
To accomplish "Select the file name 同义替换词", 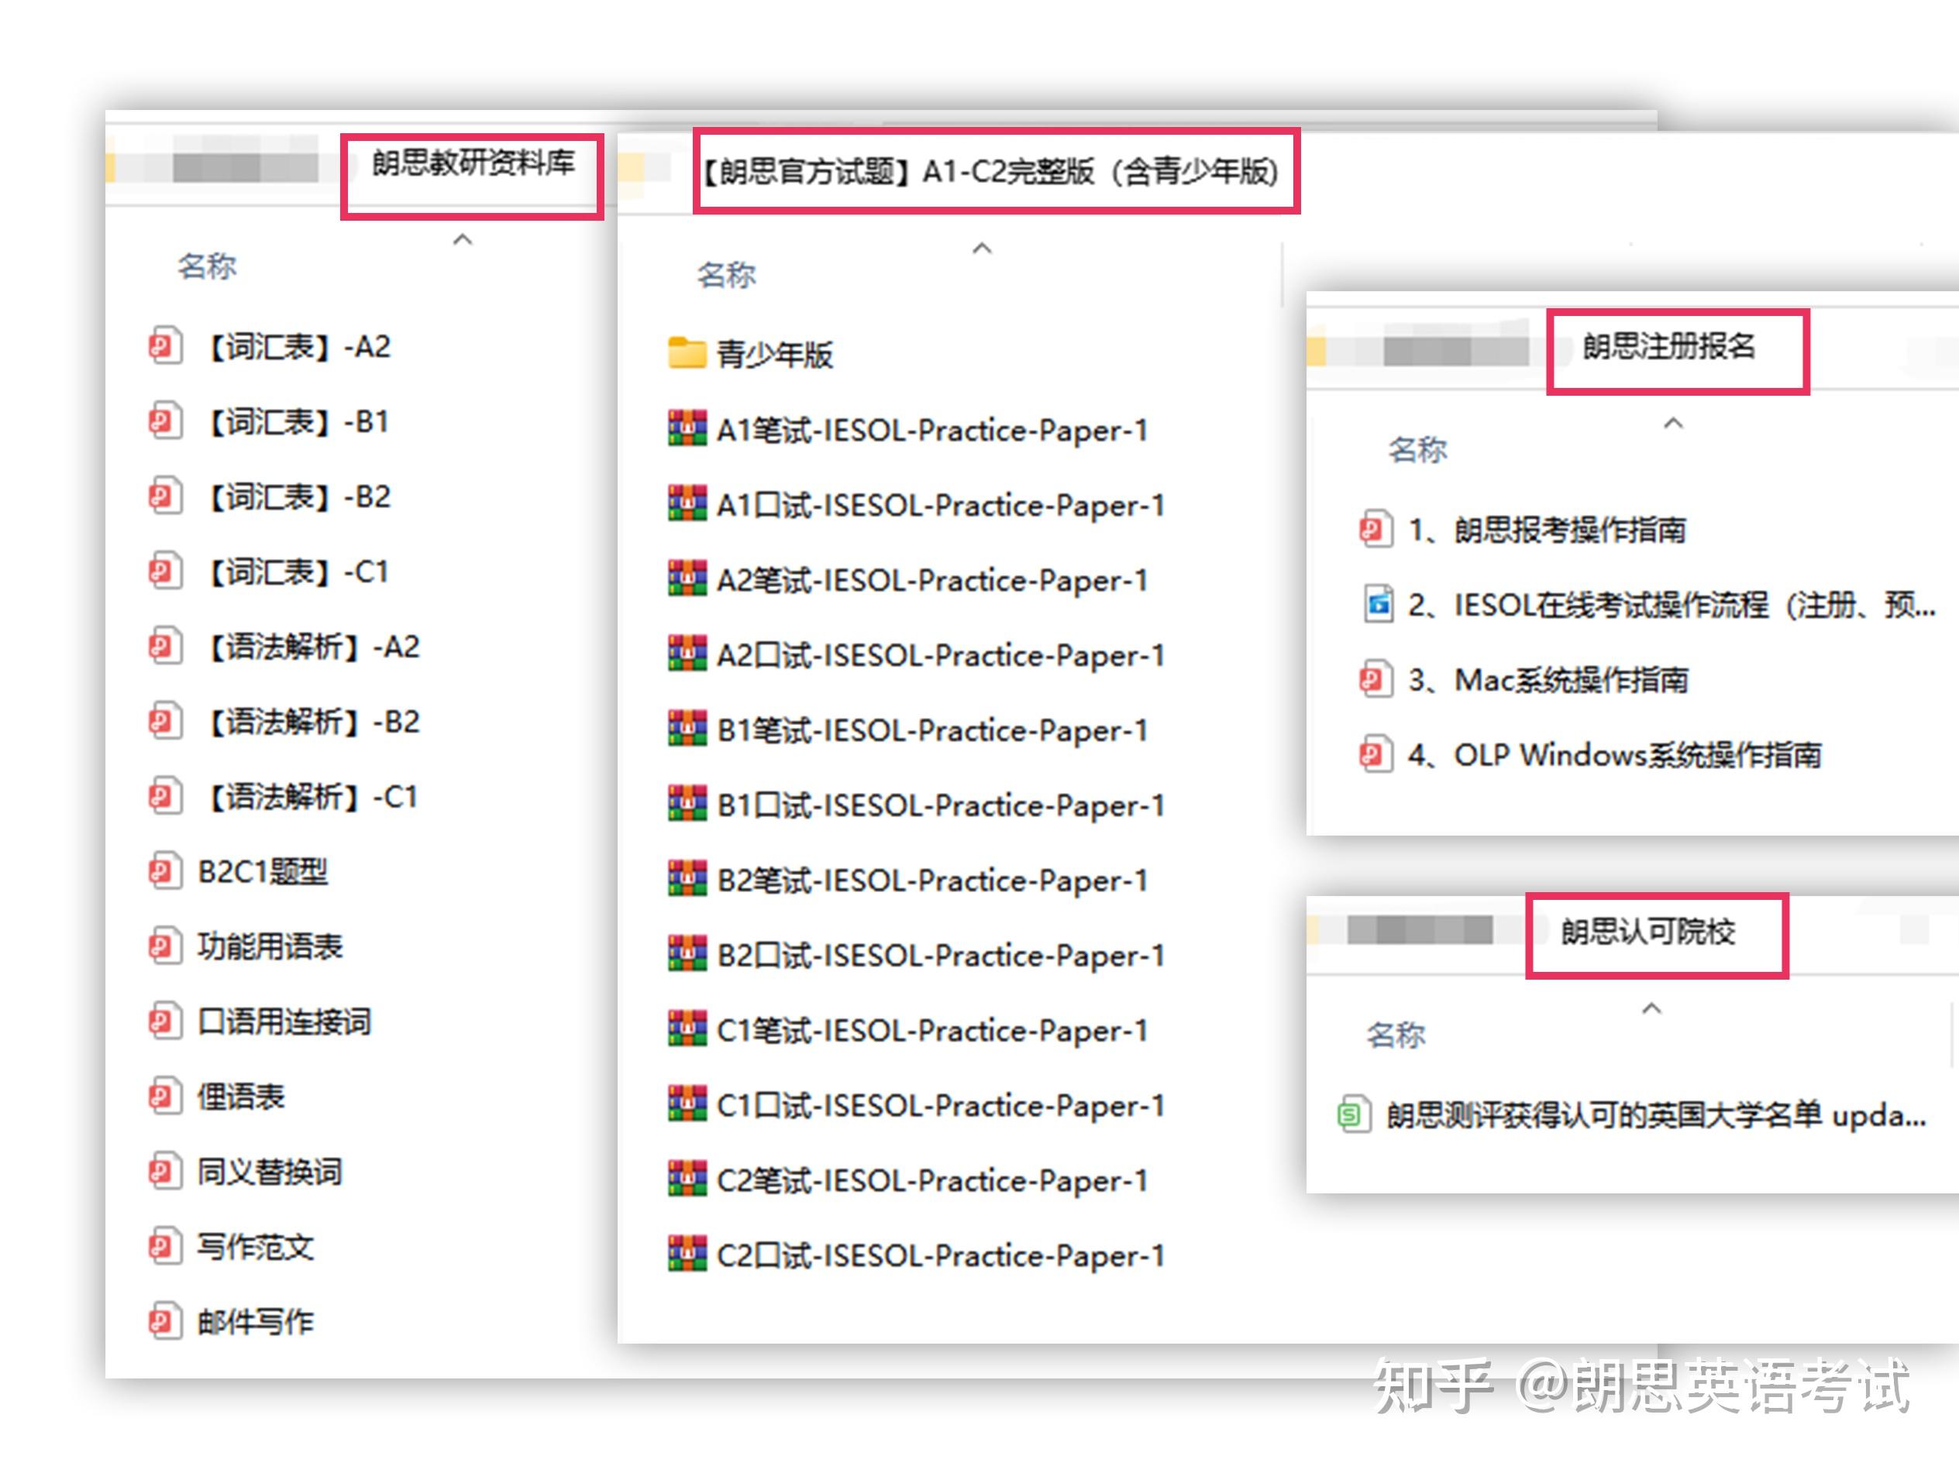I will pyautogui.click(x=269, y=1172).
